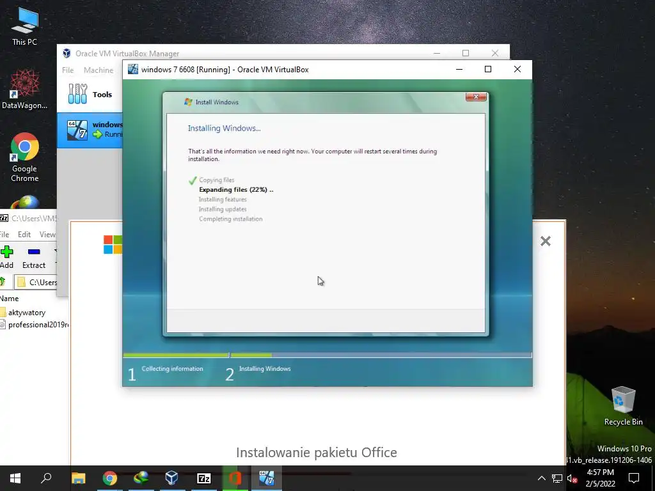The width and height of the screenshot is (655, 491).
Task: Close the windows 7 VM window
Action: coord(517,69)
